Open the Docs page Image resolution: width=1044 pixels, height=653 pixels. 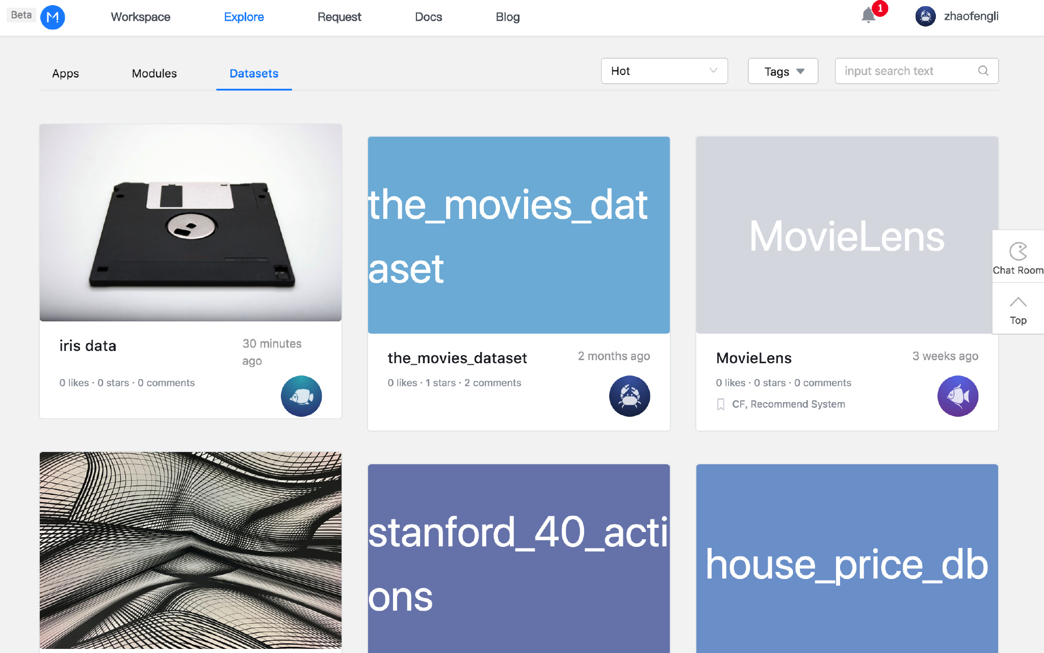point(429,17)
